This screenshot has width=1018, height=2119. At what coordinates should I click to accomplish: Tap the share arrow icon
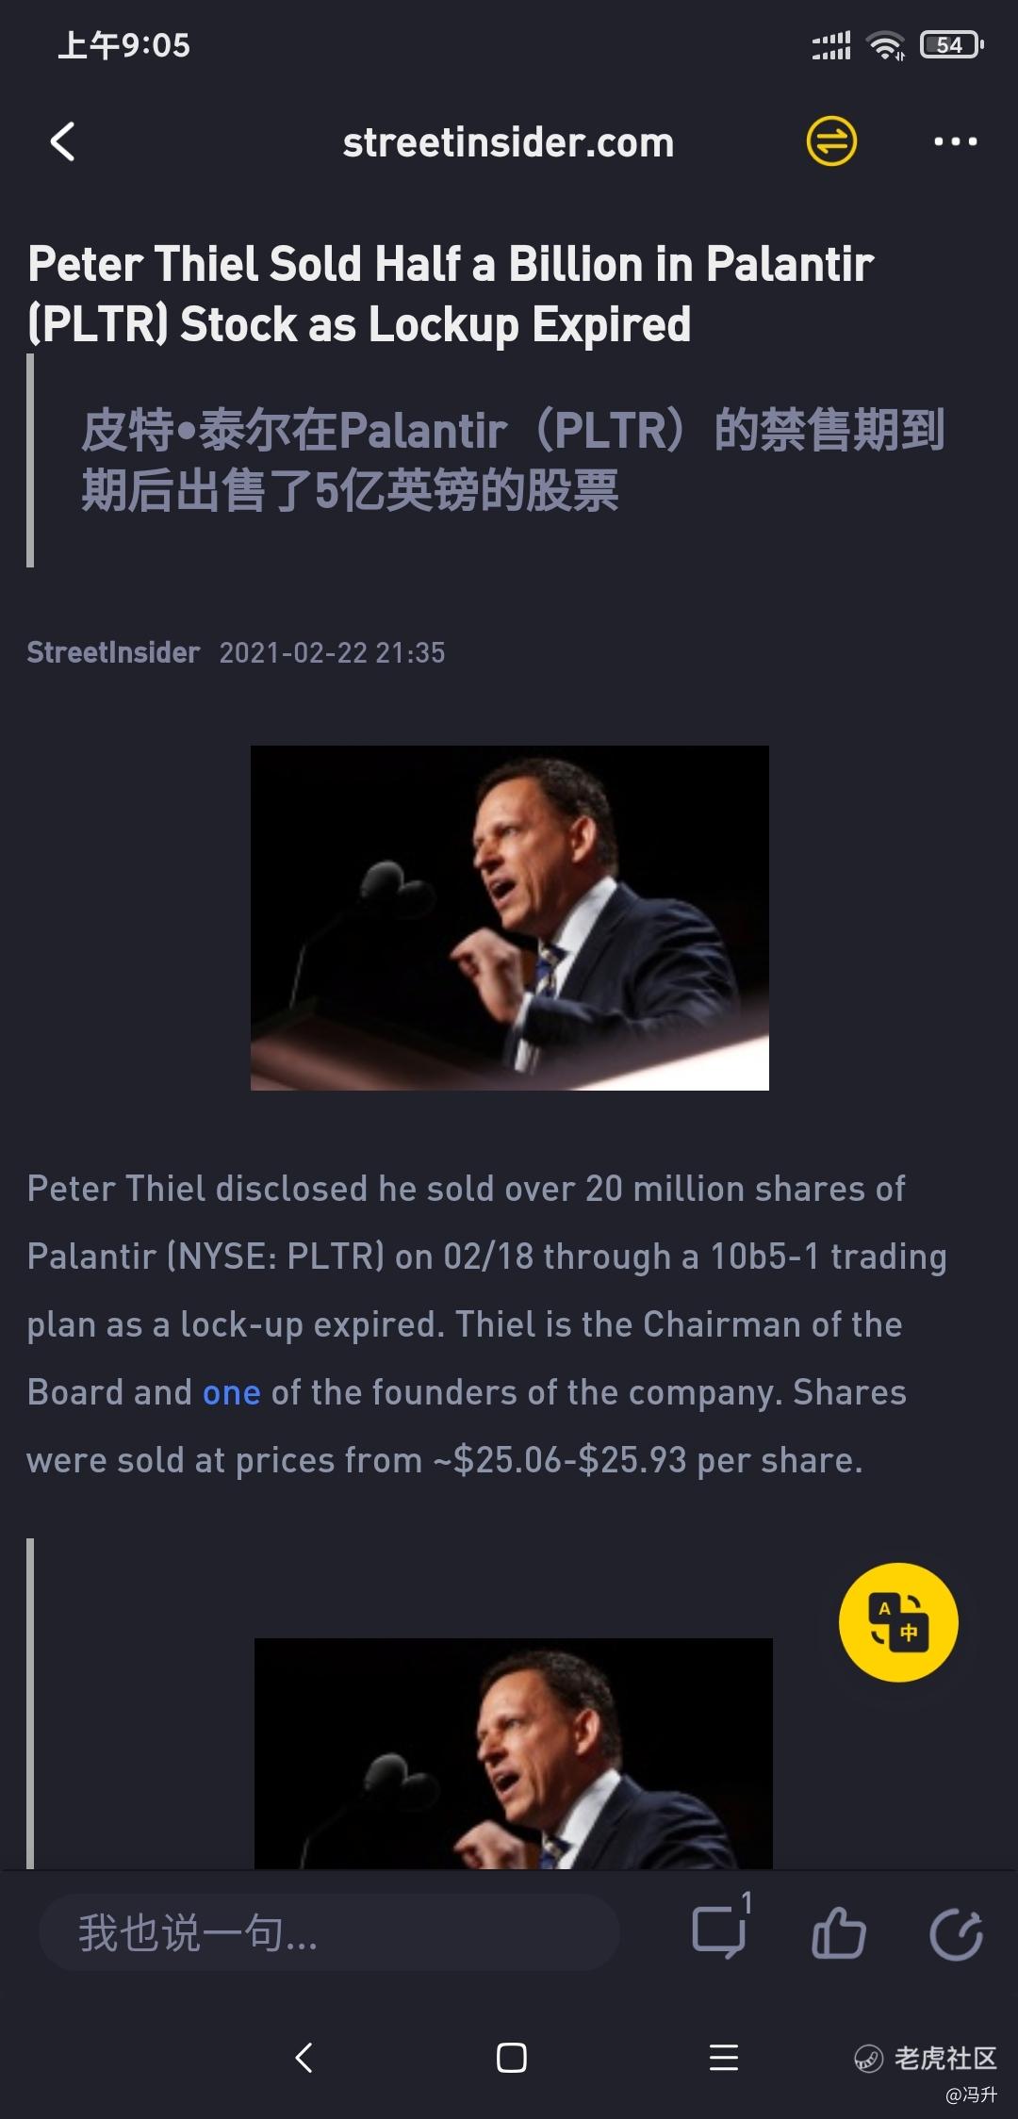pos(956,1933)
